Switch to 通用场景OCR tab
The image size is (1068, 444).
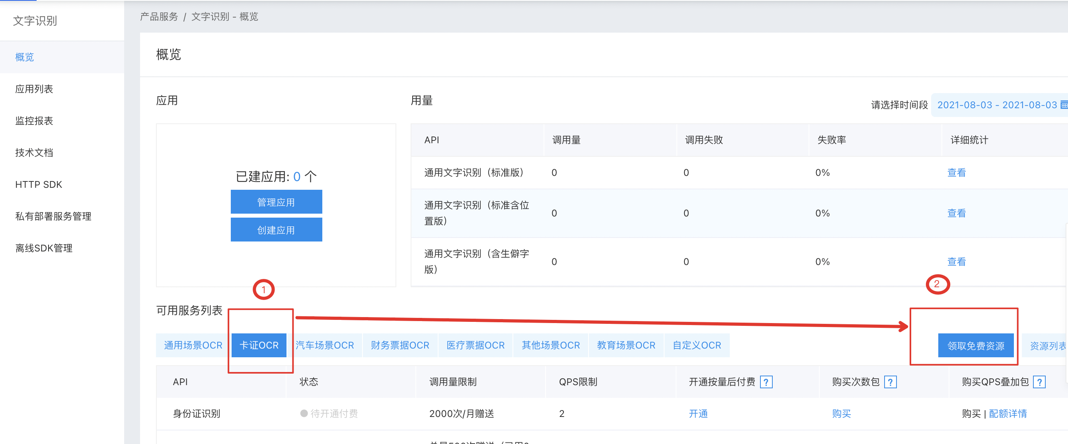pos(193,345)
